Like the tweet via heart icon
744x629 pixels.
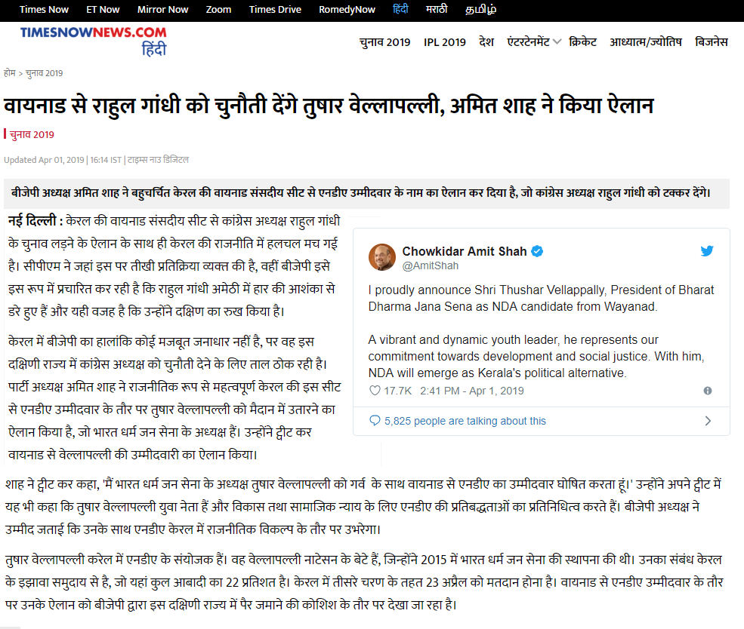point(375,391)
